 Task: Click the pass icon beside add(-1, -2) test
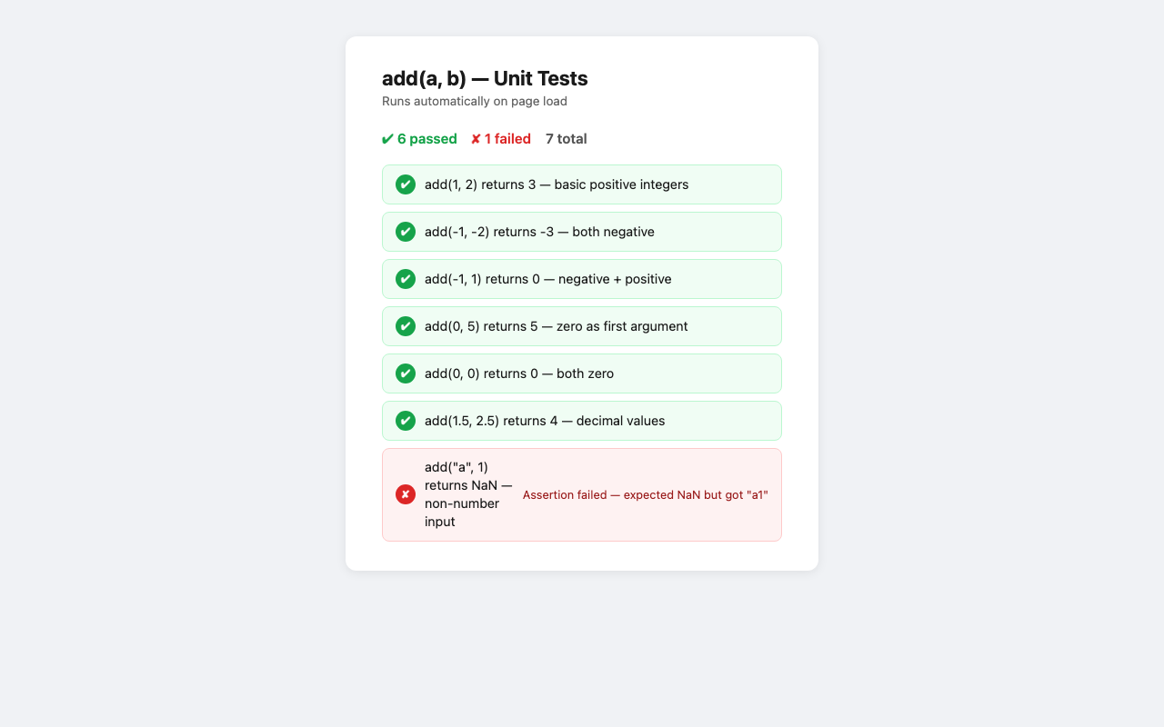[x=406, y=232]
